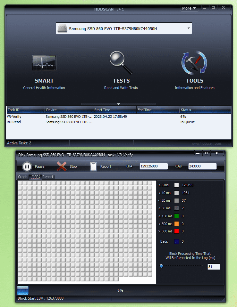Click the v4.1 version link
Image resolution: width=237 pixels, height=307 pixels.
click(x=120, y=9)
